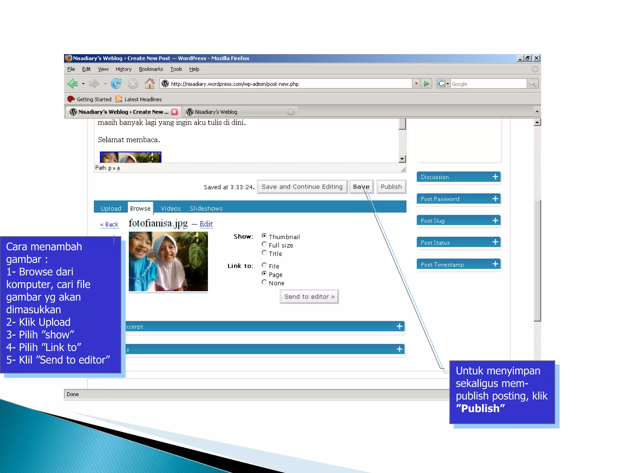The height and width of the screenshot is (473, 631).
Task: Open the Bookmarks menu
Action: (151, 69)
